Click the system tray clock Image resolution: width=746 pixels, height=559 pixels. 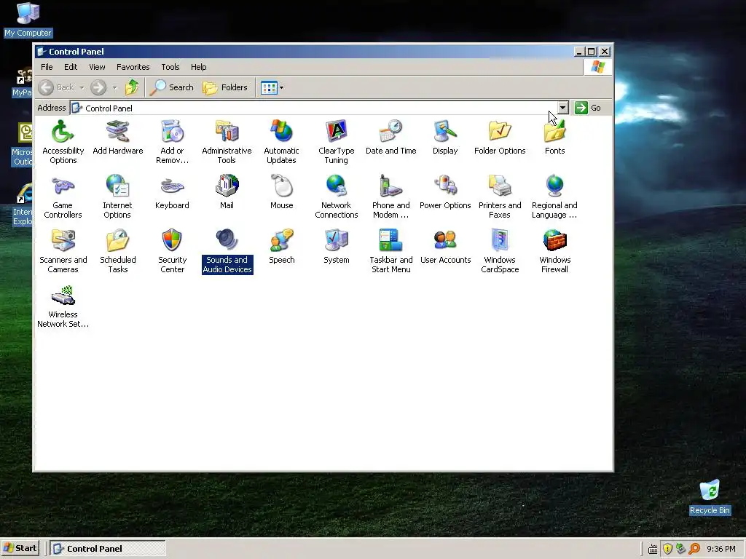[721, 549]
